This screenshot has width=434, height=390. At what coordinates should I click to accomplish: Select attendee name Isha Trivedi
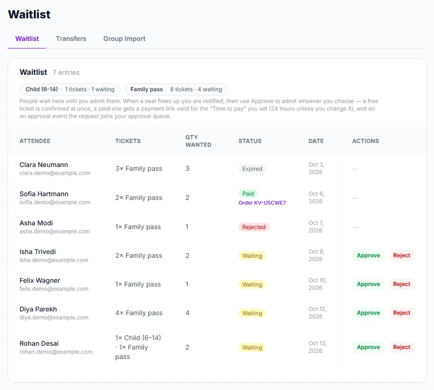click(x=38, y=252)
